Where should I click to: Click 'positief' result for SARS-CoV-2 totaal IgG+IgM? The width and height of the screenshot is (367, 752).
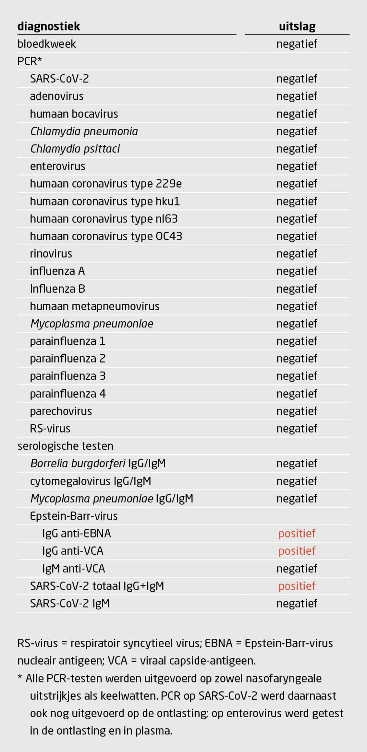tap(297, 586)
